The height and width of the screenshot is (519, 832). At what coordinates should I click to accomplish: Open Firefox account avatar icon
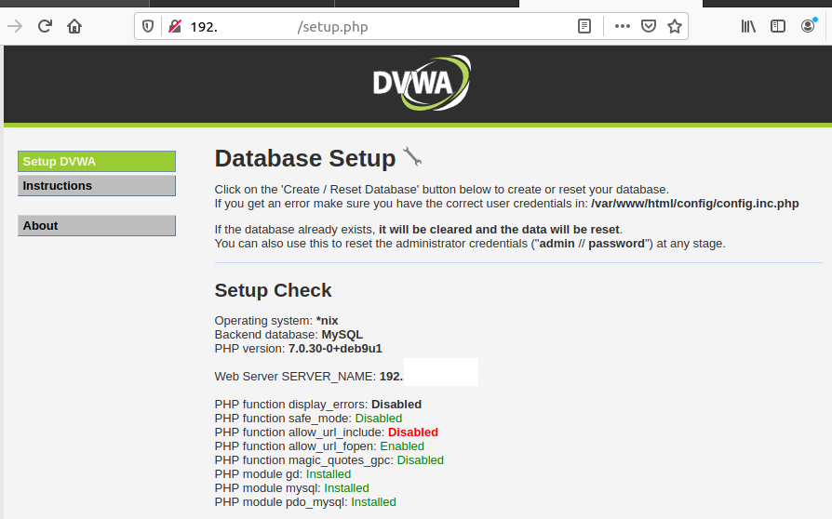click(x=808, y=26)
